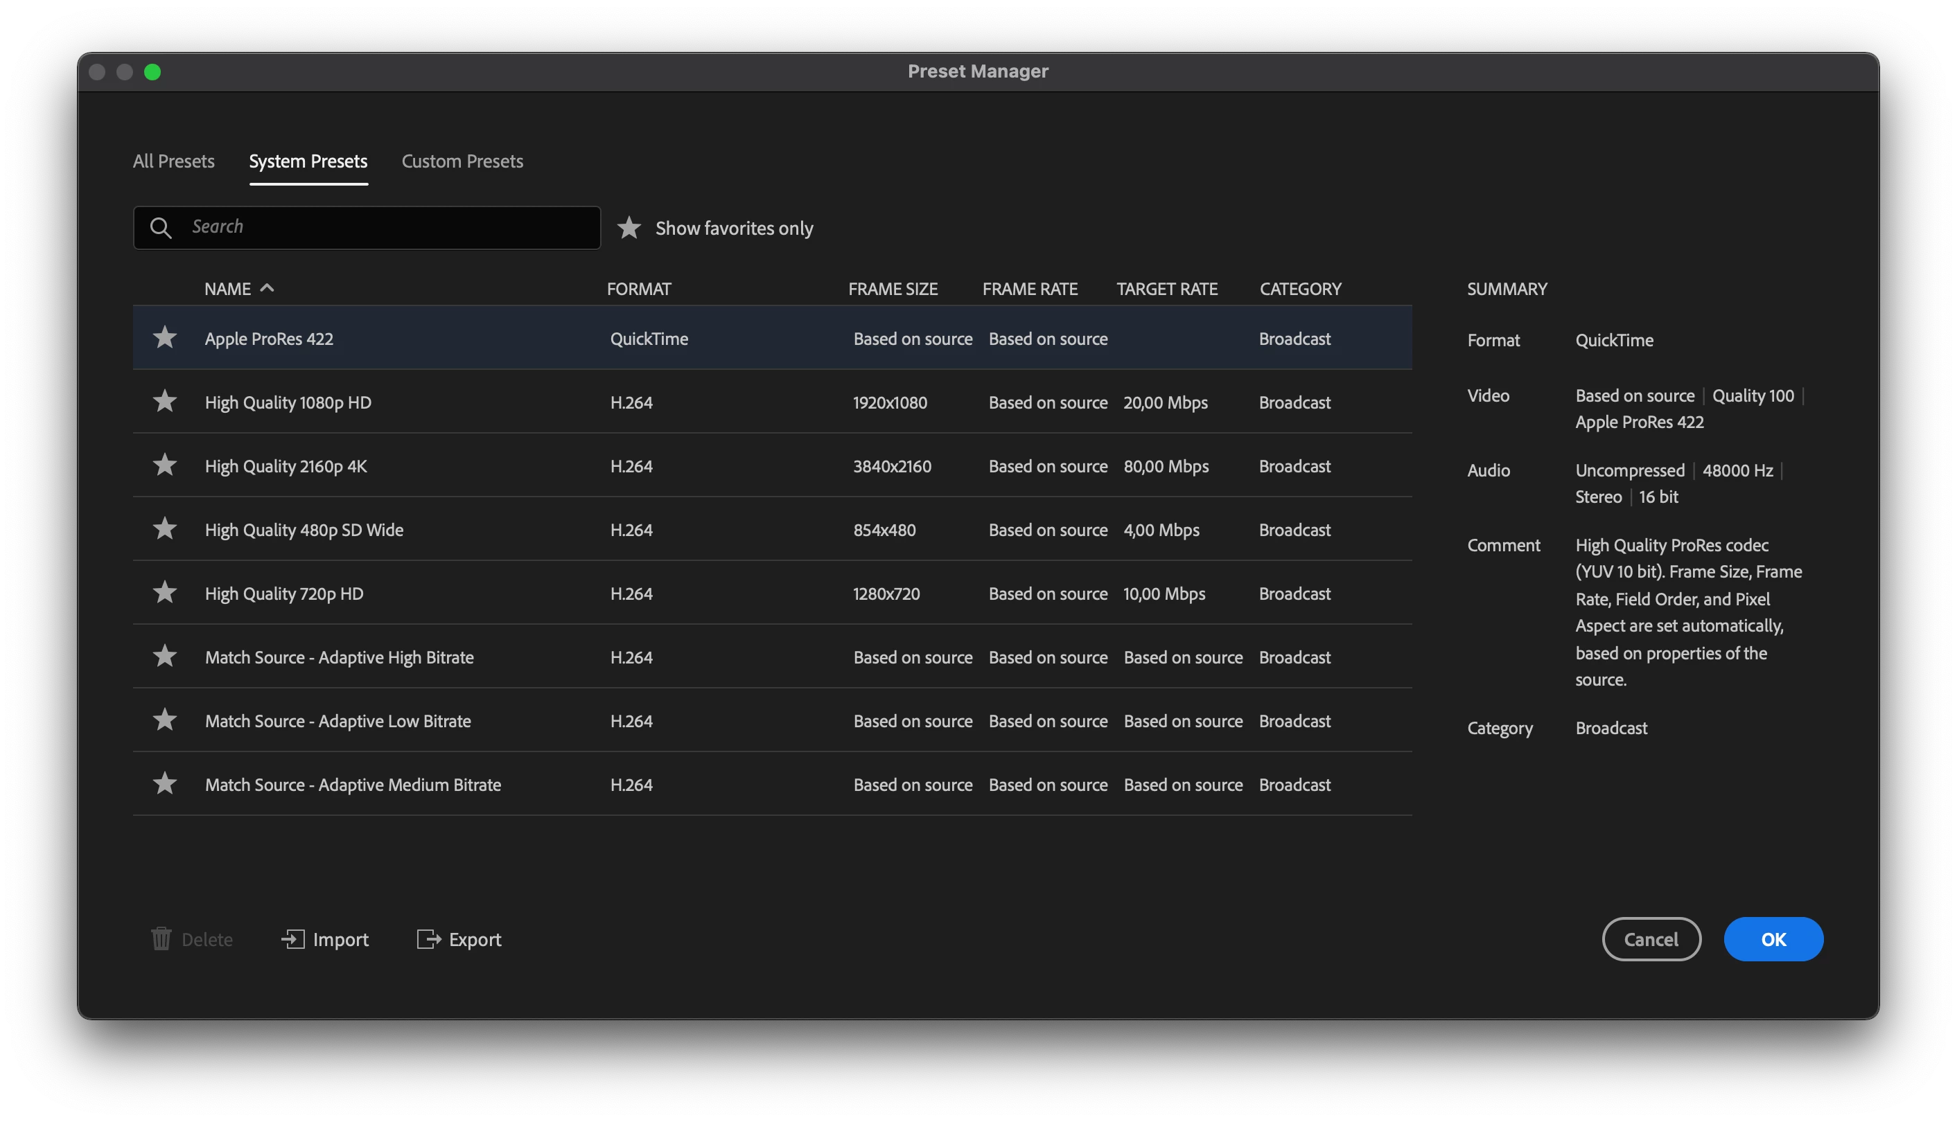Star the High Quality 1080p HD preset

[164, 402]
